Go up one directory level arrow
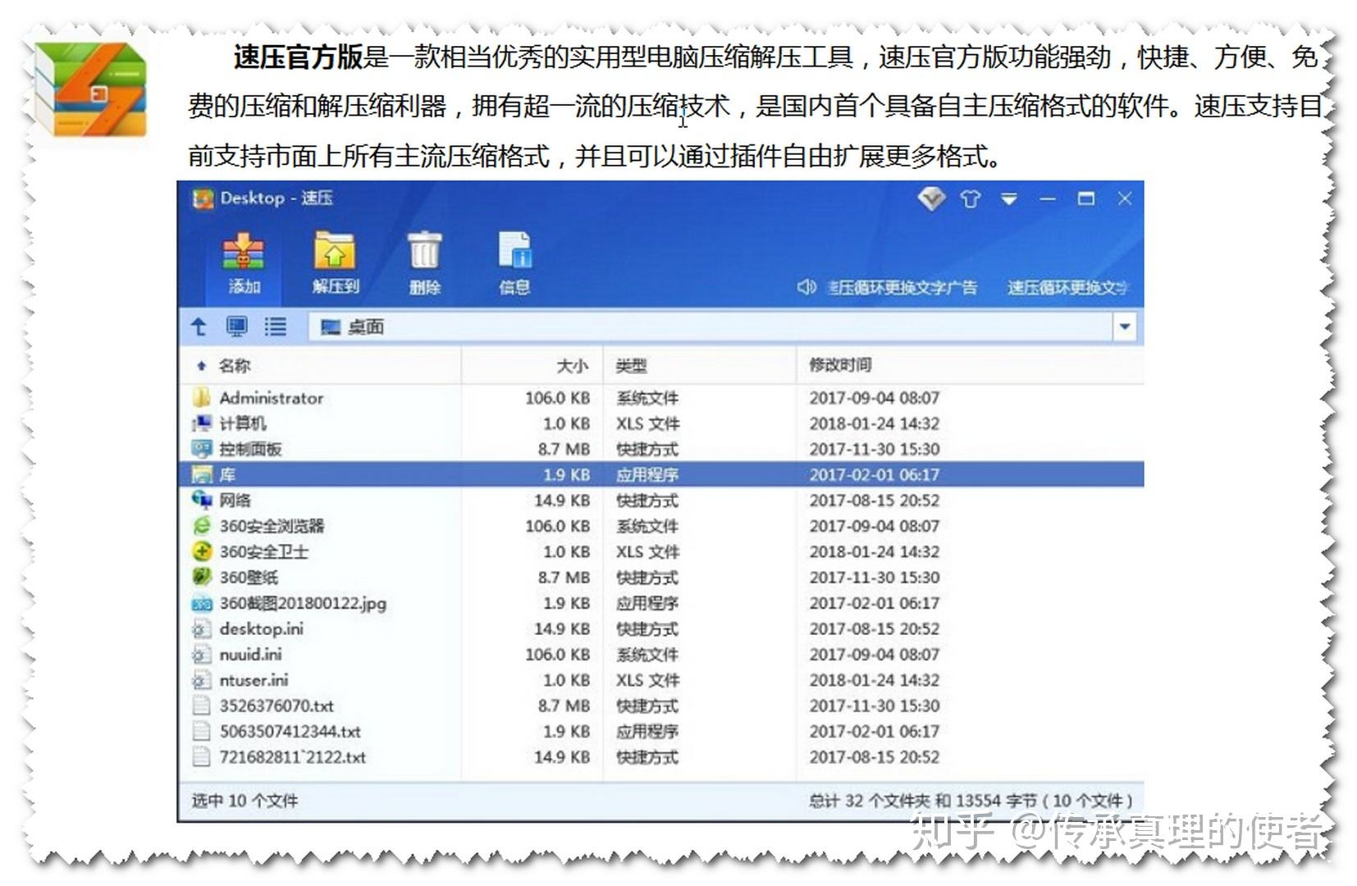 (199, 327)
